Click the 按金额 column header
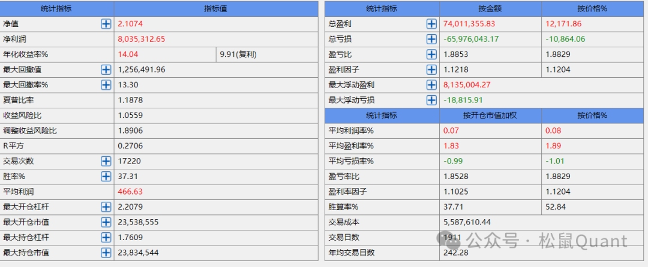Image resolution: width=648 pixels, height=267 pixels. [490, 8]
